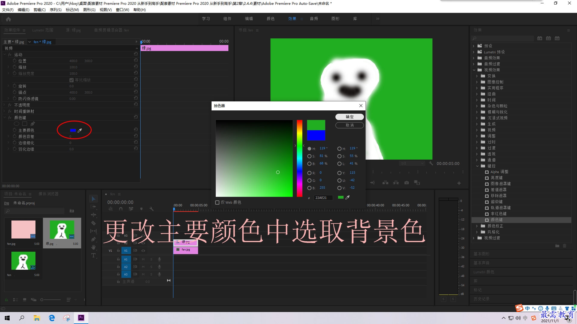This screenshot has height=324, width=577.
Task: Uncheck 等比缩放 uniform scale checkbox
Action: (x=72, y=80)
